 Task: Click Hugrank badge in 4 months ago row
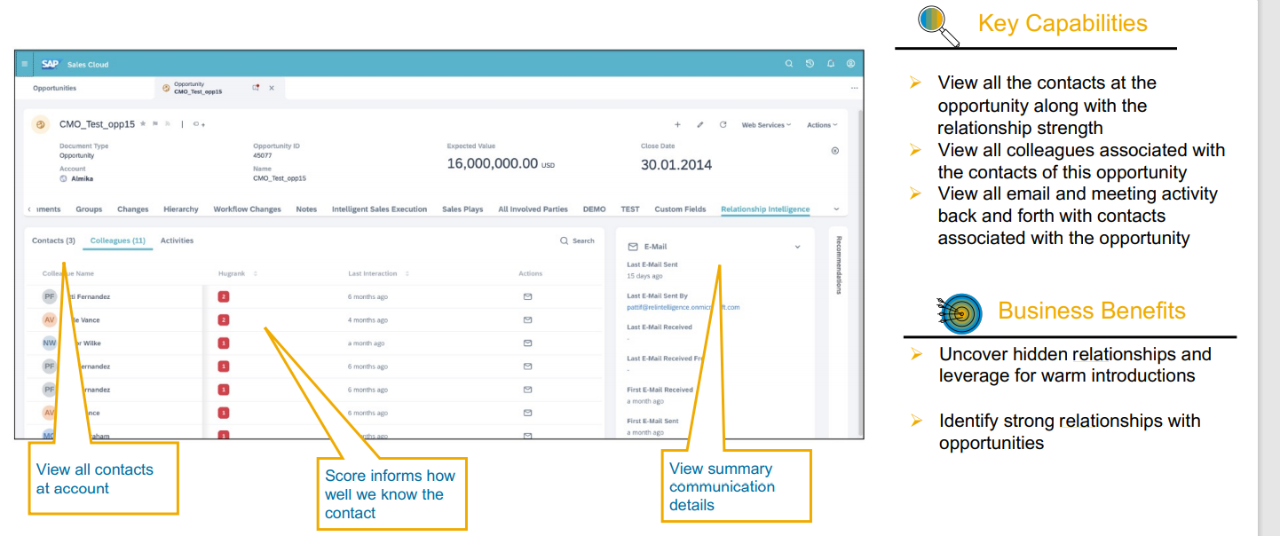point(224,319)
